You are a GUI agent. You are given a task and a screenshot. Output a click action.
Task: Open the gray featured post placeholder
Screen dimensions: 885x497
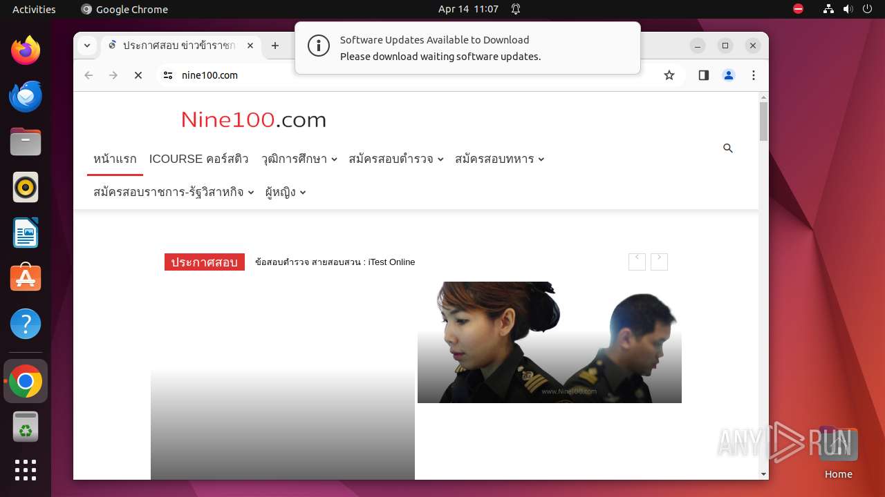point(283,381)
